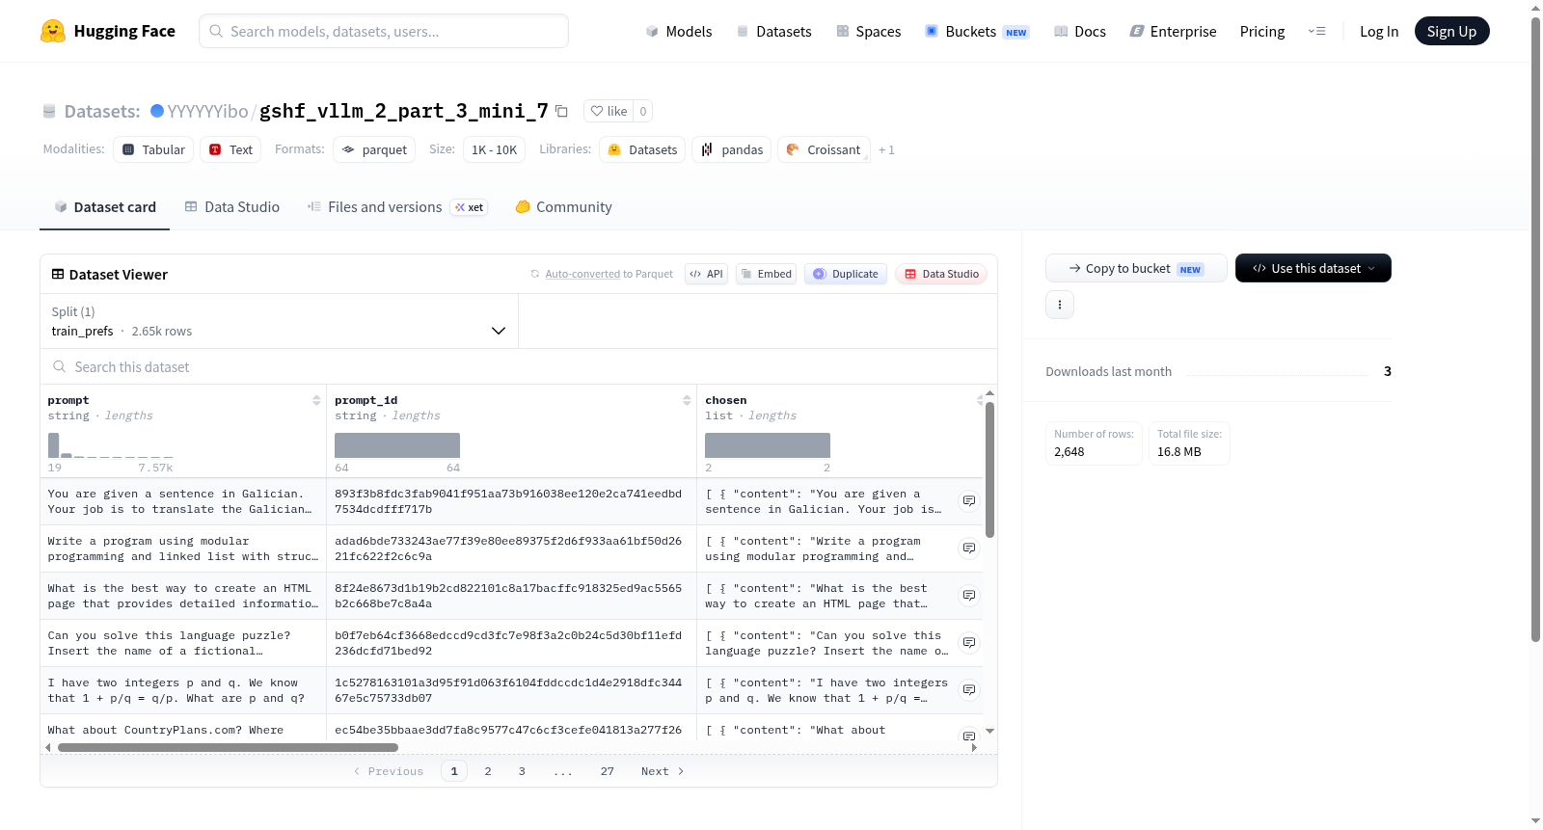Click the 'What about CountryPlans.com? Where' cell
The height and width of the screenshot is (830, 1543).
(x=183, y=730)
